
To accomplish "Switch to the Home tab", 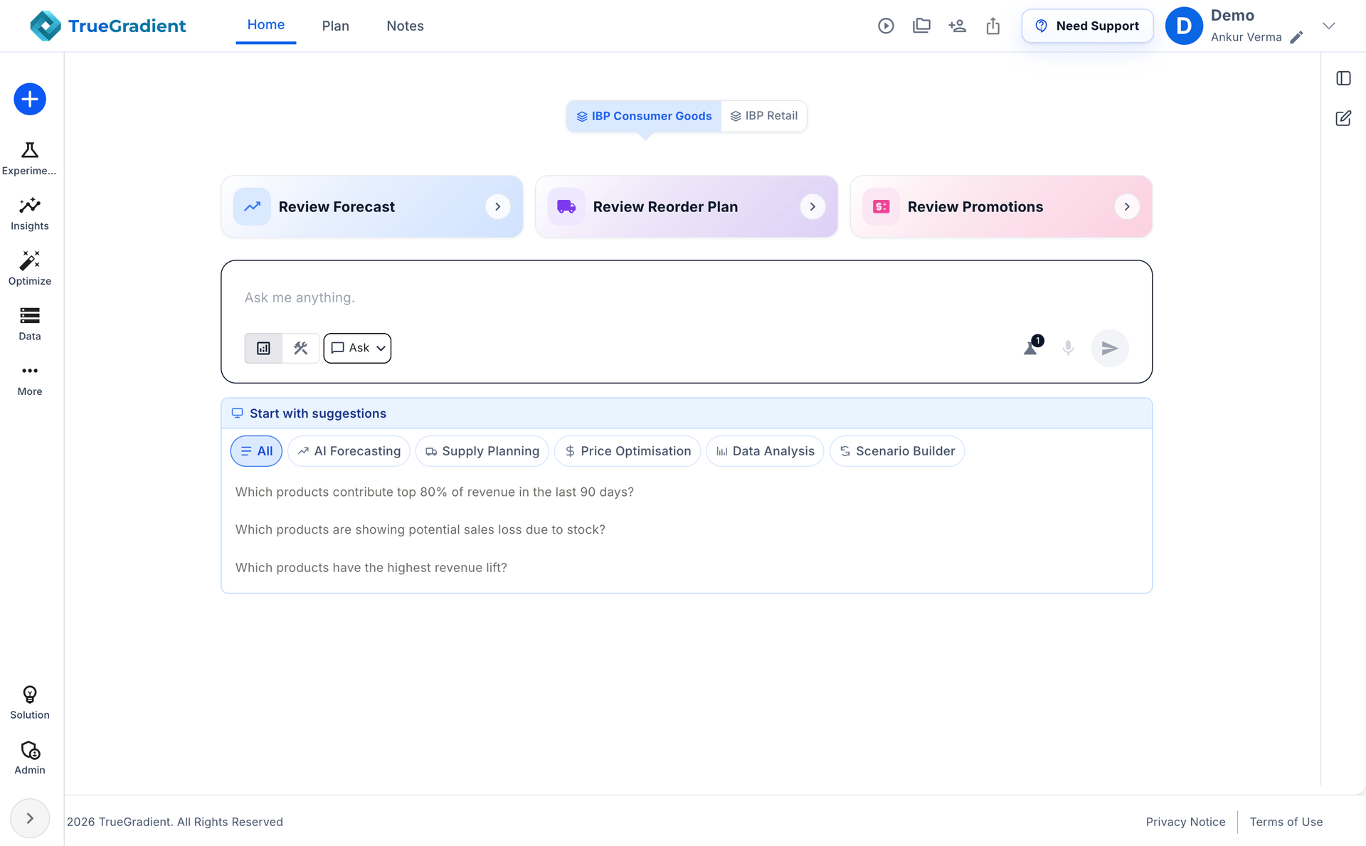I will [x=266, y=26].
